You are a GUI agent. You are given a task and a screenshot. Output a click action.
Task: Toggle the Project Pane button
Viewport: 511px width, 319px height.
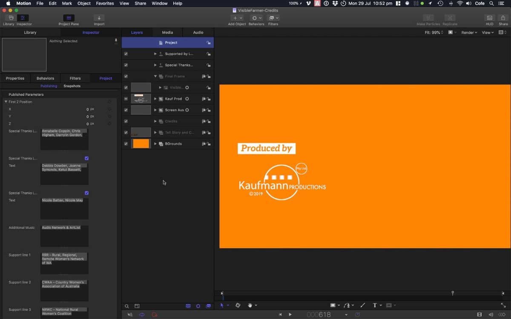click(69, 18)
